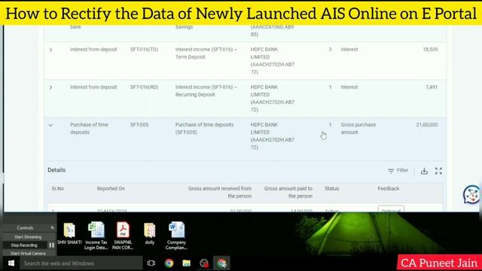This screenshot has height=271, width=482.
Task: Click the SFT-016(RD) information code
Action: (144, 87)
